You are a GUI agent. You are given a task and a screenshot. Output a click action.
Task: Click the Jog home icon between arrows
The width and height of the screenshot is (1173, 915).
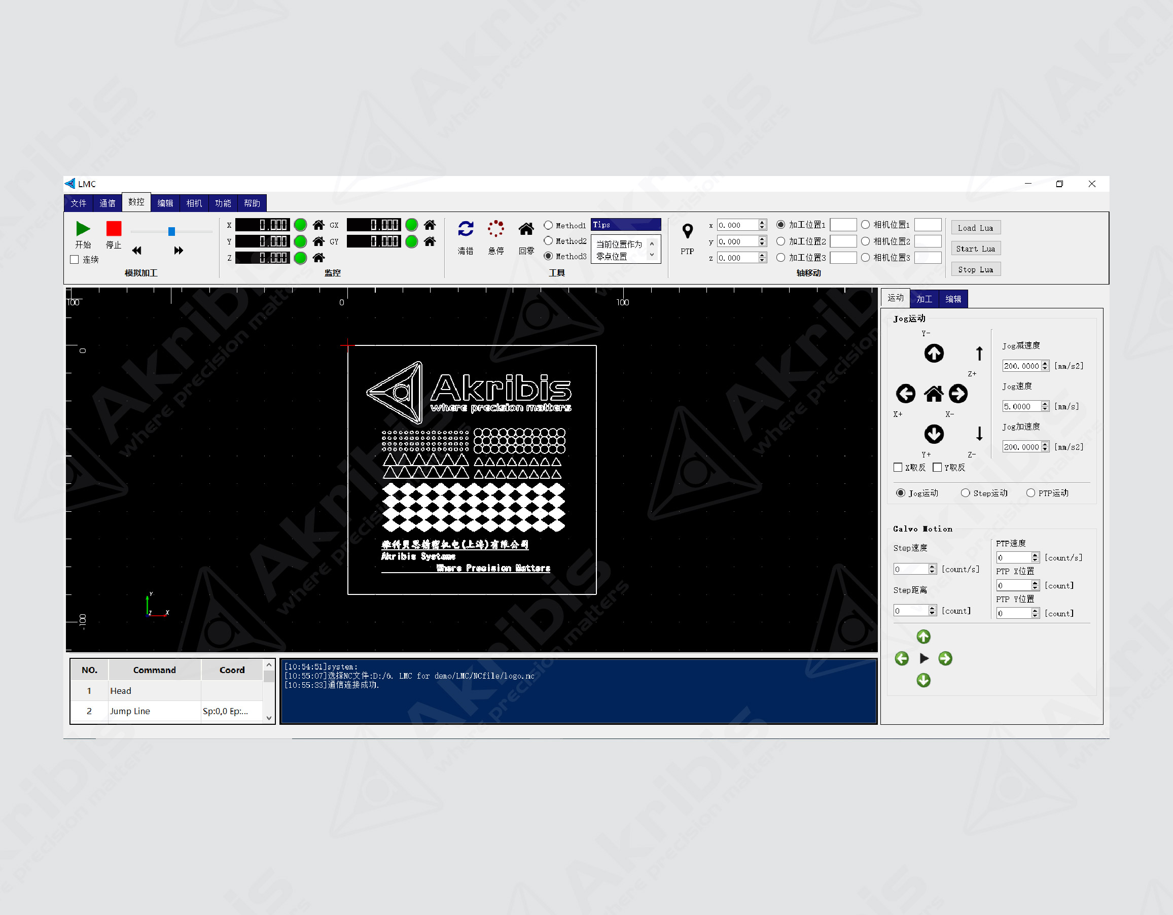tap(934, 394)
